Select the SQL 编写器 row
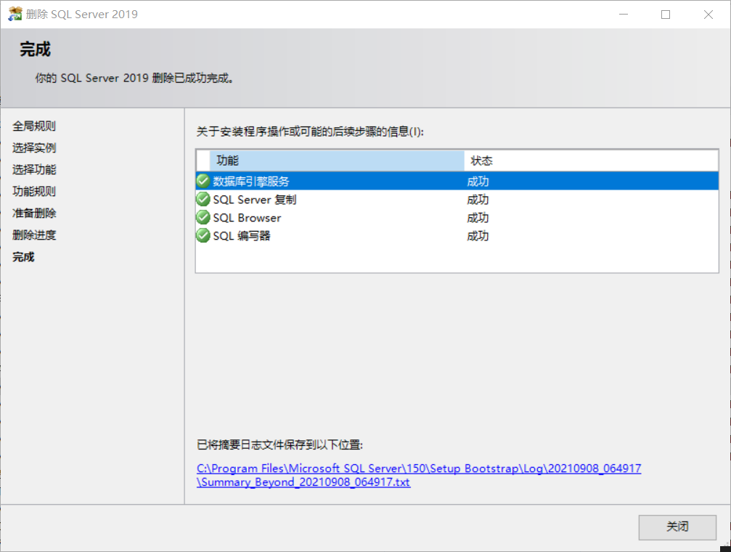Viewport: 731px width, 552px height. click(x=457, y=235)
